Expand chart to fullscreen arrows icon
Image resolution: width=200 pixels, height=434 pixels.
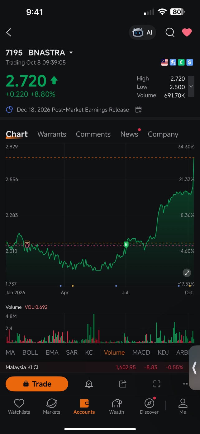(187, 273)
